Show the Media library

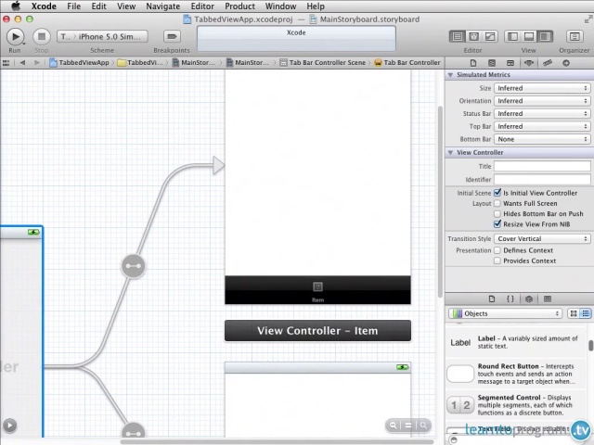click(x=548, y=299)
